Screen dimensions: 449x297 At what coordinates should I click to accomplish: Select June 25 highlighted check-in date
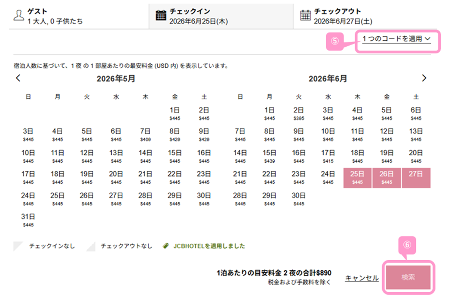pos(357,177)
